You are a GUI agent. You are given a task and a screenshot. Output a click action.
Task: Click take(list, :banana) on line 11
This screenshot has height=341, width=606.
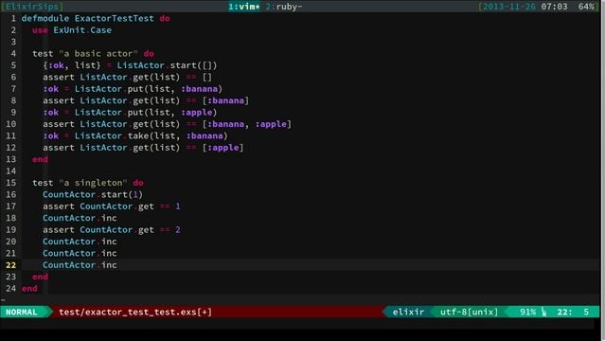tap(178, 135)
